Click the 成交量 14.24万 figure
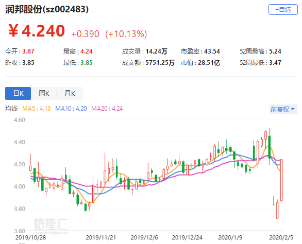Viewport: 302px width, 244px height. tap(156, 51)
